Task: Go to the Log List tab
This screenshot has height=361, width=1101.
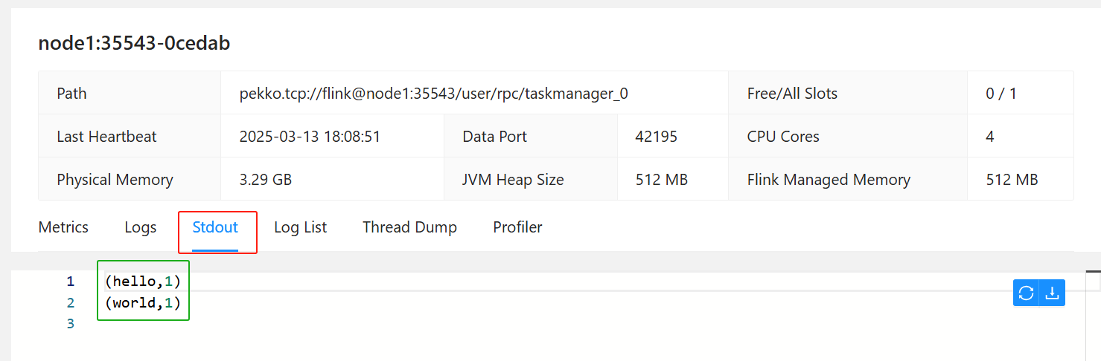Action: (300, 227)
